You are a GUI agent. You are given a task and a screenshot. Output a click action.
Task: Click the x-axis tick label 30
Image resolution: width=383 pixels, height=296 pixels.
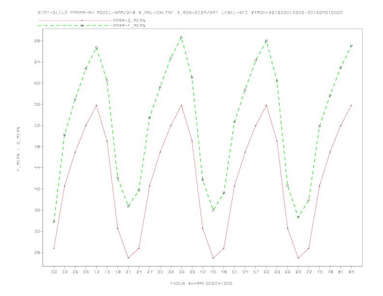(160, 272)
